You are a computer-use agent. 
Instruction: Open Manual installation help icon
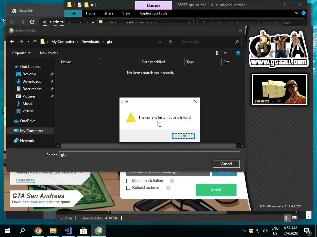[172, 181]
